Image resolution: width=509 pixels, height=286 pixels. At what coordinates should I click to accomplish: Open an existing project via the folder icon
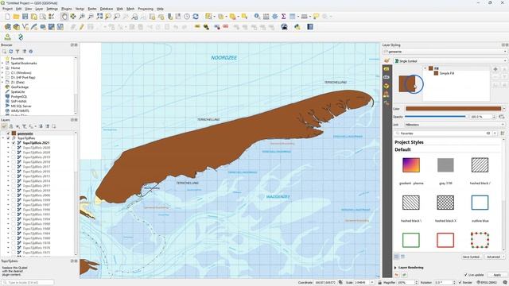click(x=16, y=17)
